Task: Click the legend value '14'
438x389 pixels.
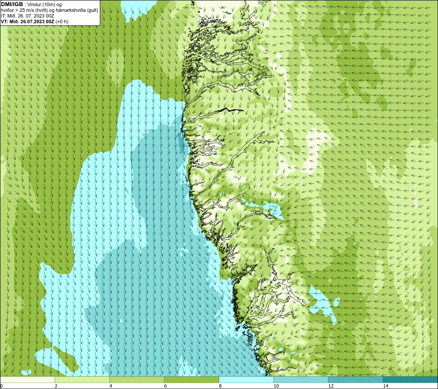Action: point(386,386)
